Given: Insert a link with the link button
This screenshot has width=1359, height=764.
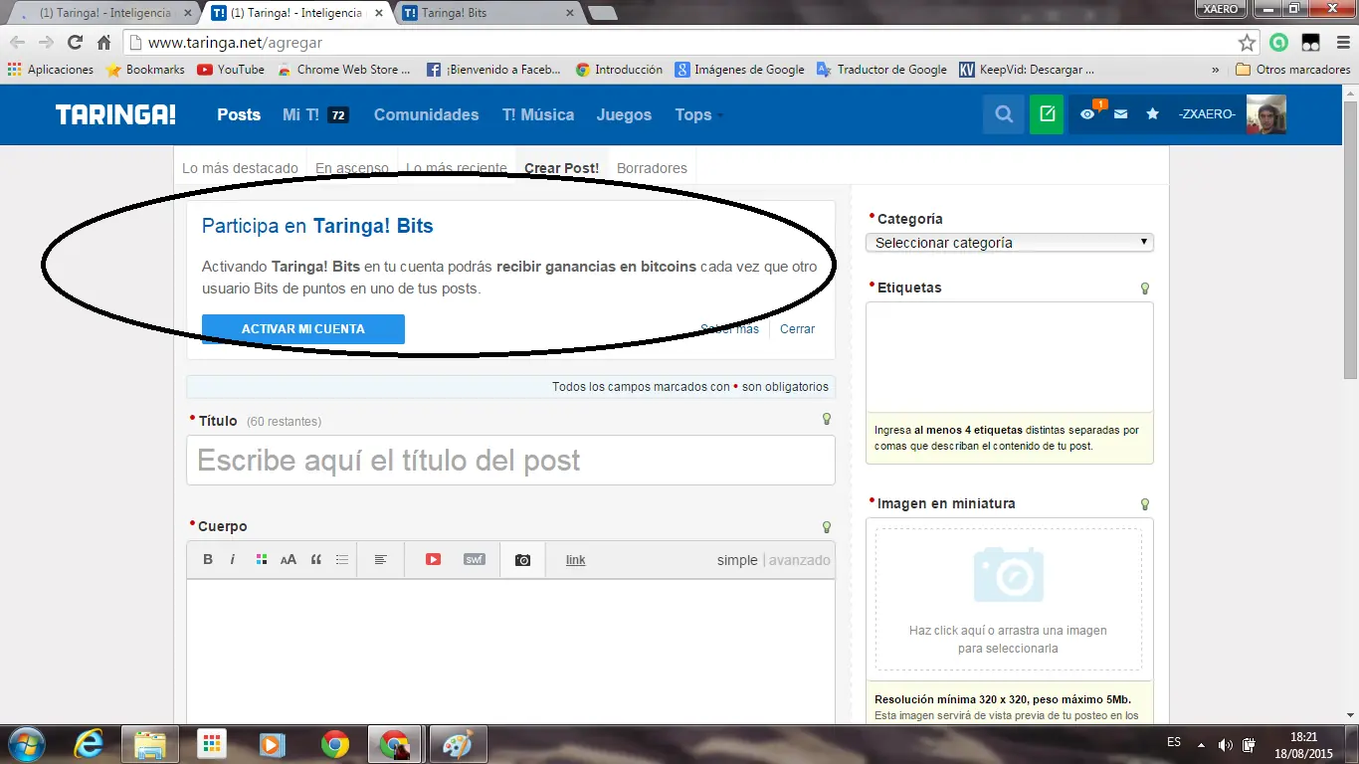Looking at the screenshot, I should (x=575, y=560).
